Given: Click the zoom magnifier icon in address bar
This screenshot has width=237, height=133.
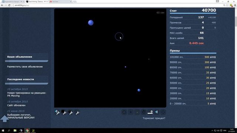Looking at the screenshot, I should 224,5.
